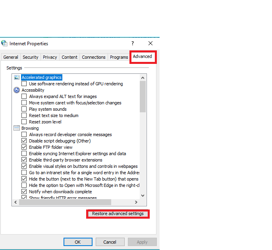Enable Always record developer console messages
This screenshot has width=272, height=250.
click(x=24, y=135)
